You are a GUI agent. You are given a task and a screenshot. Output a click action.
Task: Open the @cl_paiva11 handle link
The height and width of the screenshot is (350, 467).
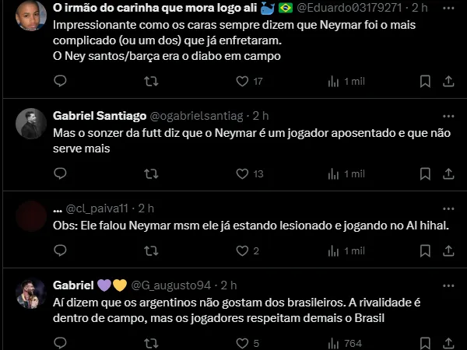(99, 208)
